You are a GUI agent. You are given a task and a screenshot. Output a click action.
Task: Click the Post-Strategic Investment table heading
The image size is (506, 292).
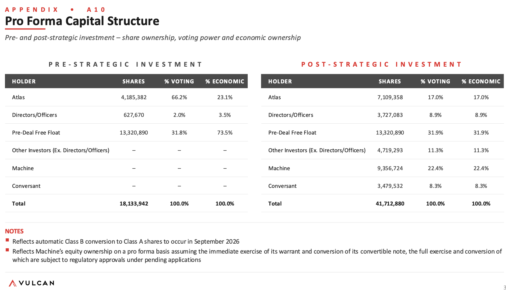[382, 64]
